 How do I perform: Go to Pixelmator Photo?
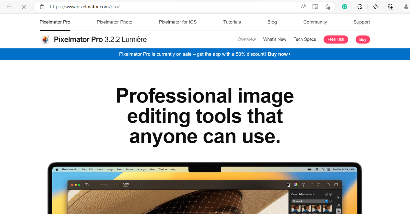(114, 22)
